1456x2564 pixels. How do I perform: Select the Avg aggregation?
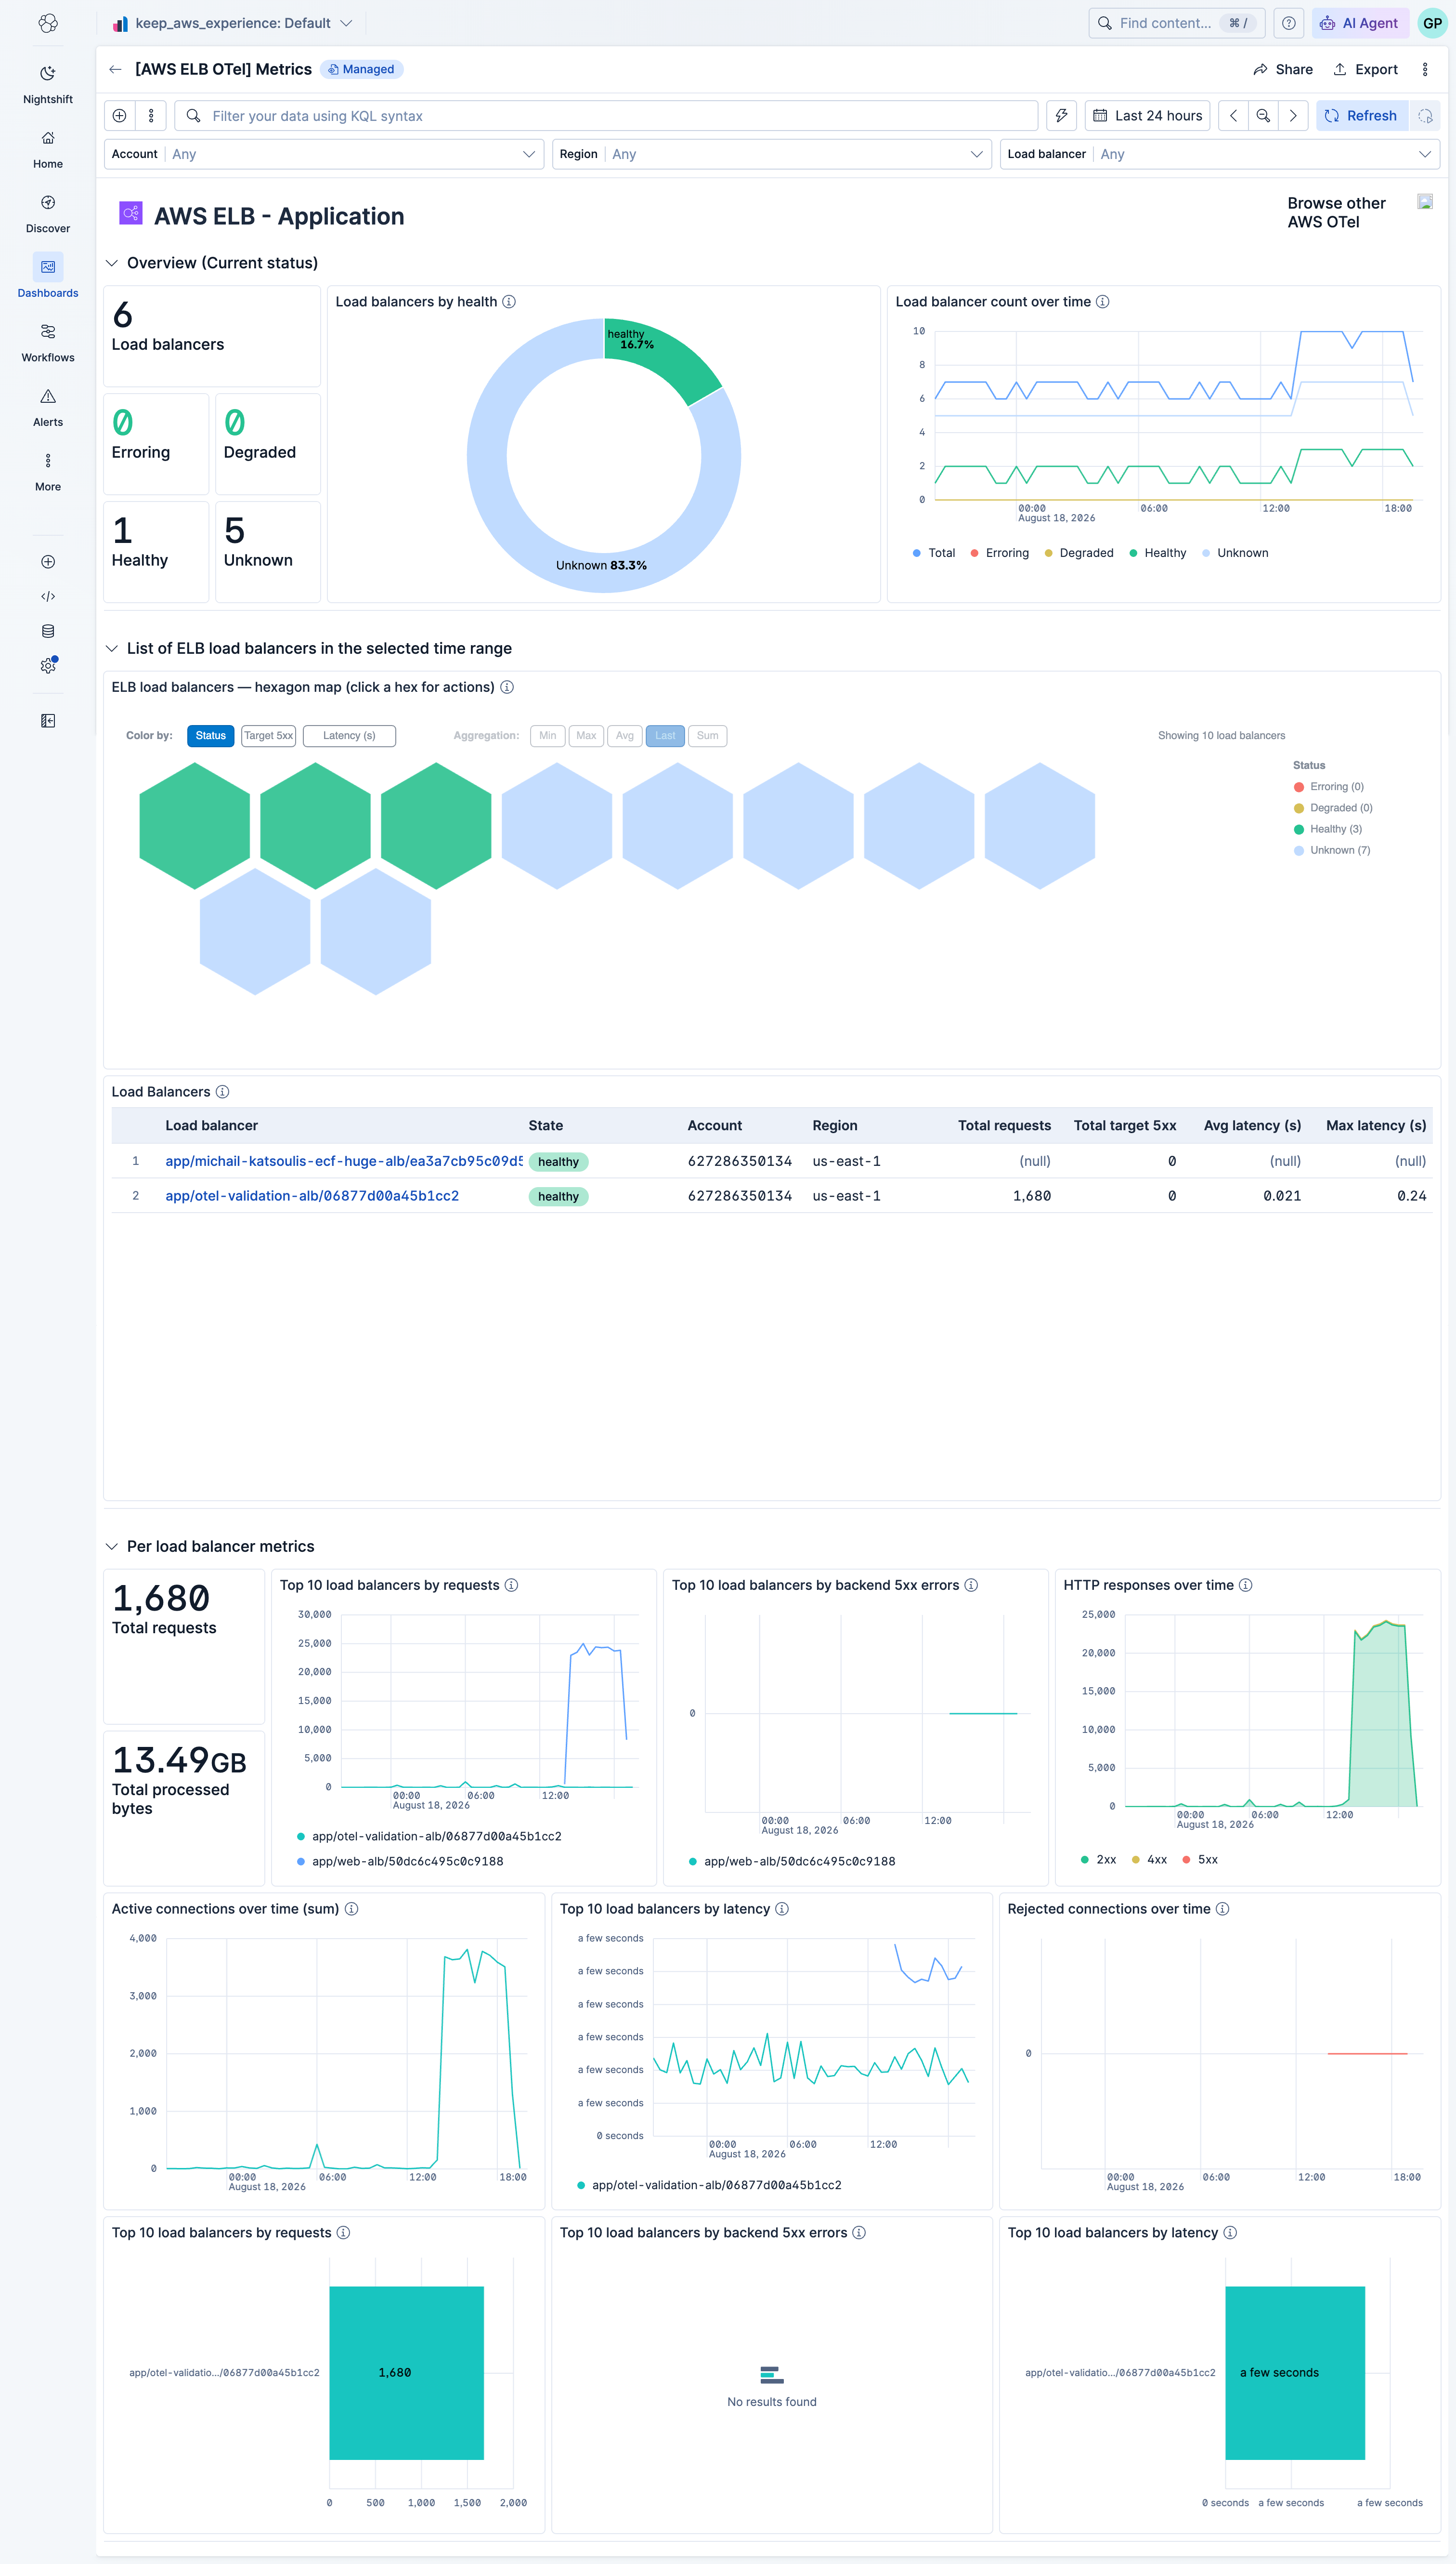tap(625, 736)
